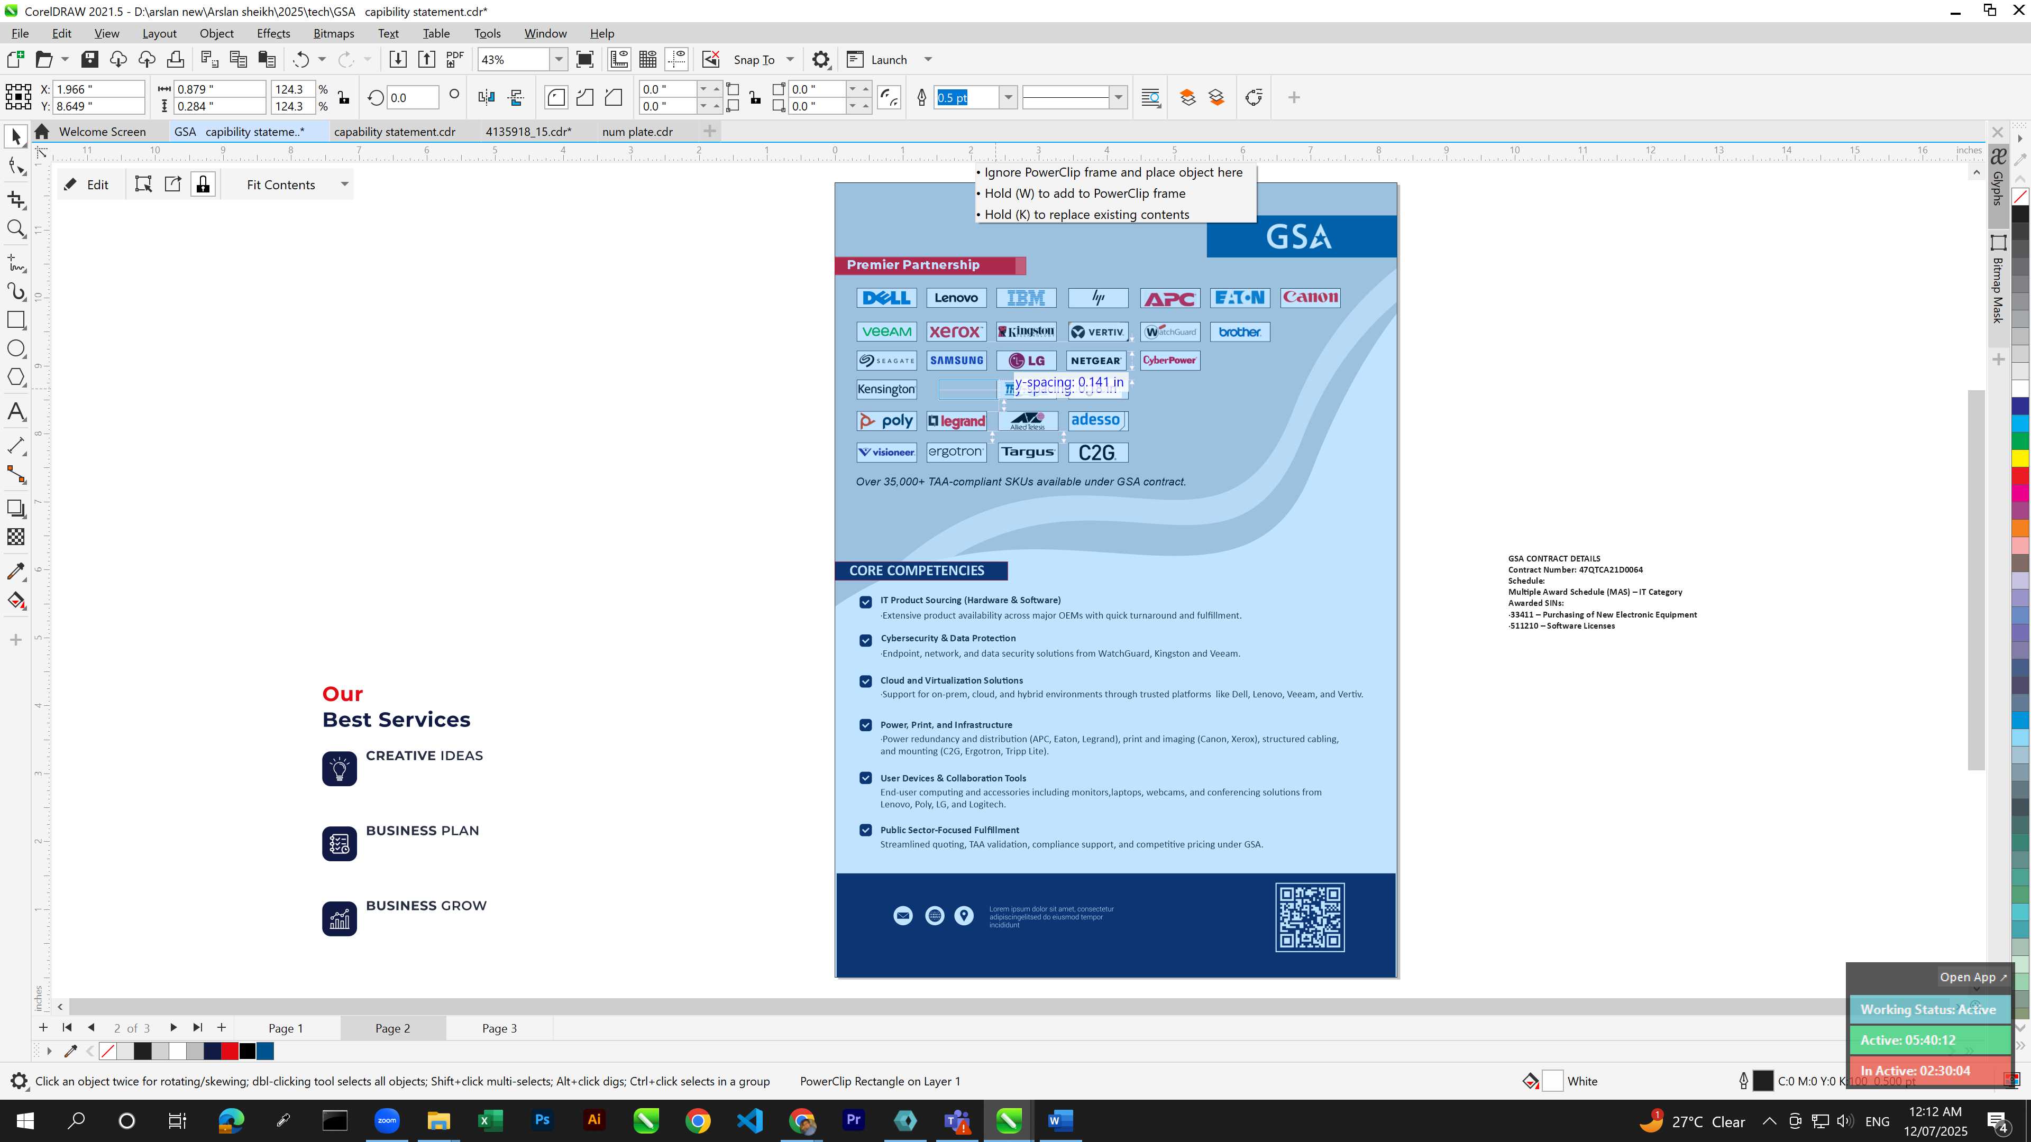This screenshot has width=2031, height=1142.
Task: Open the Zoom levels dropdown
Action: (x=559, y=59)
